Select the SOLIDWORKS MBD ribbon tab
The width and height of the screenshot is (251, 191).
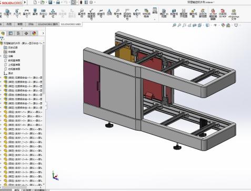[x=71, y=24]
